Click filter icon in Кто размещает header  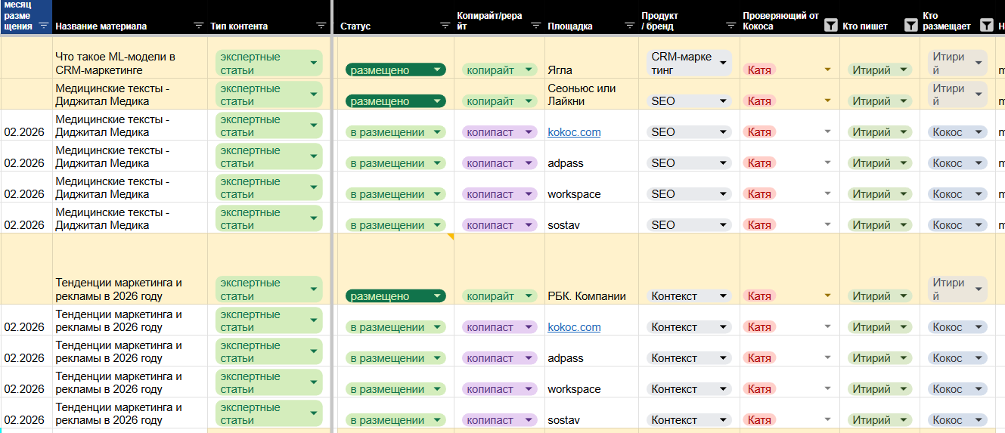tap(986, 26)
